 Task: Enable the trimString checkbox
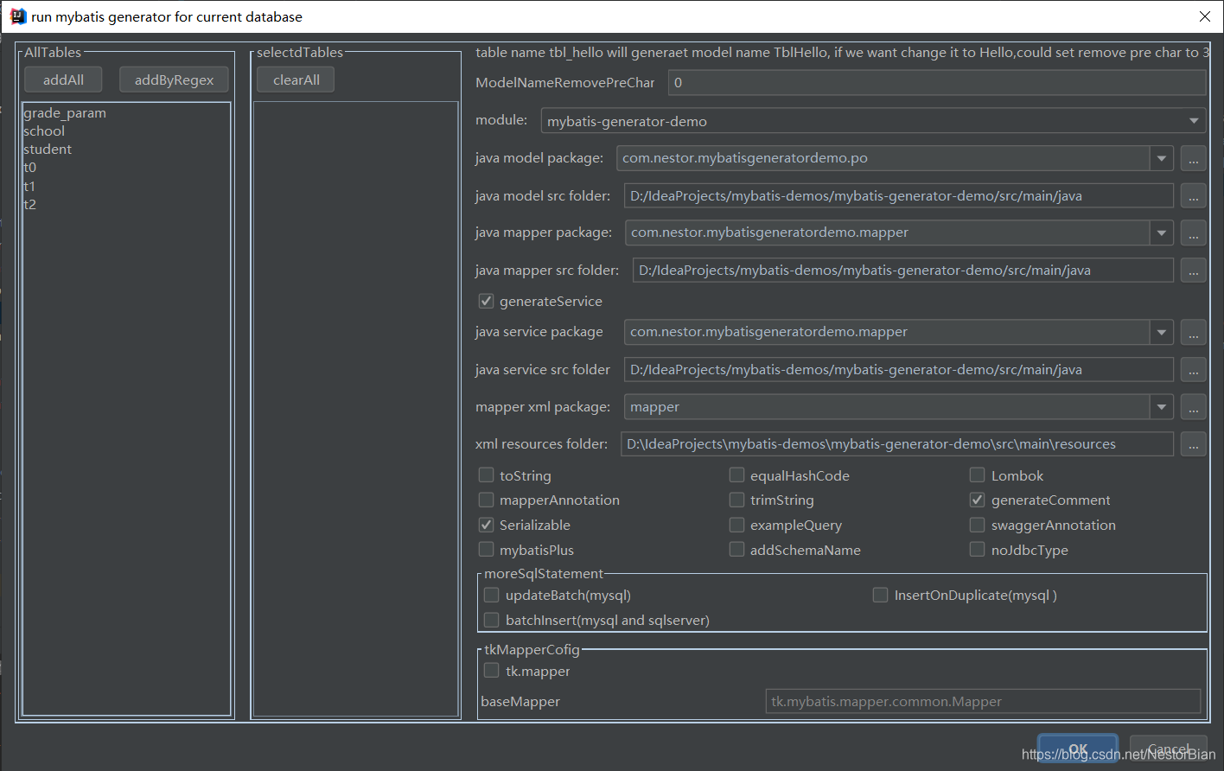tap(736, 500)
